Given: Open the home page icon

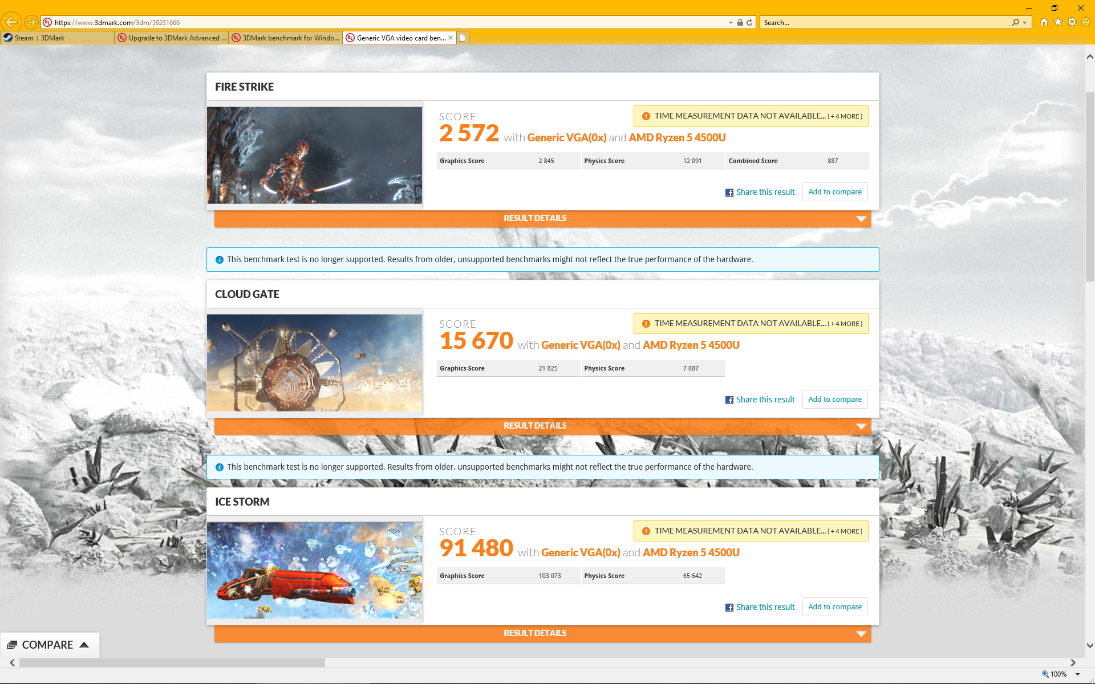Looking at the screenshot, I should pyautogui.click(x=1044, y=22).
